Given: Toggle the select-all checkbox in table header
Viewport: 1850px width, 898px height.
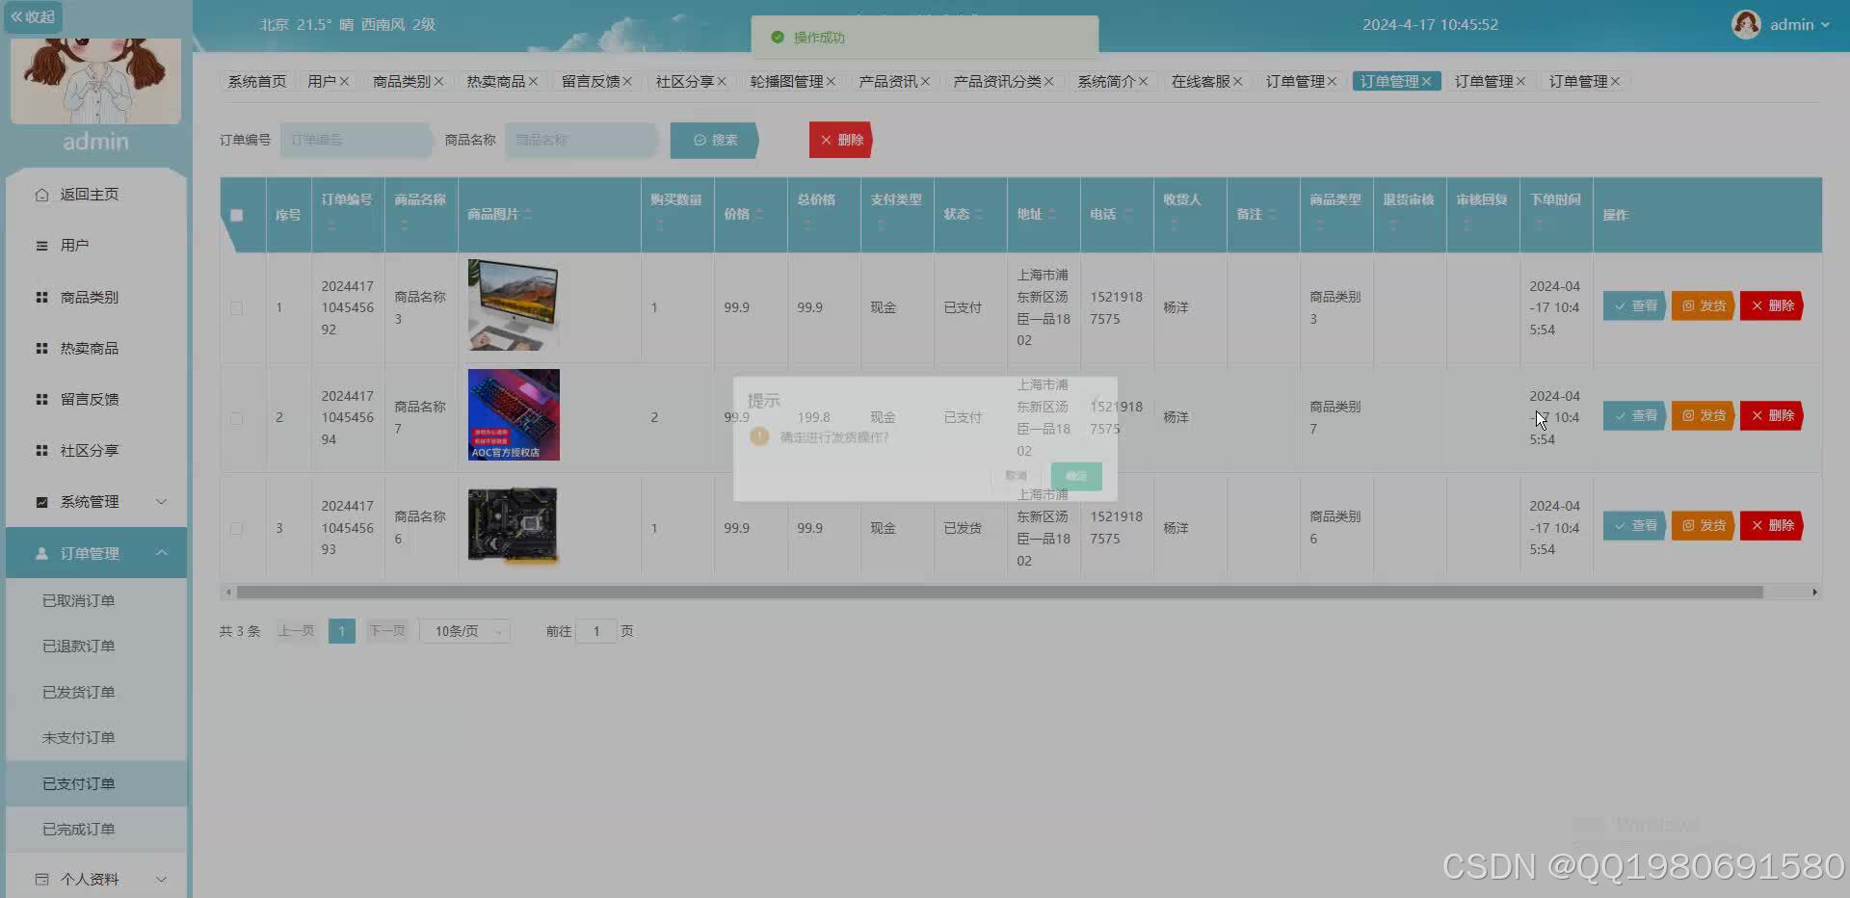Looking at the screenshot, I should 237,216.
